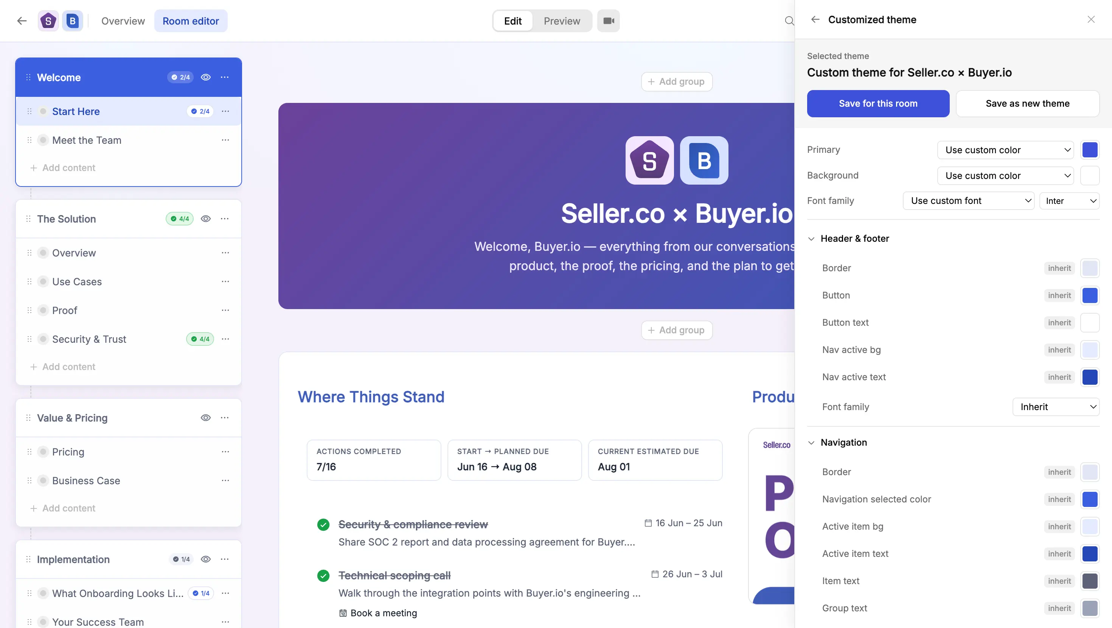
Task: Grab drag handle of Welcome group
Action: coord(28,77)
